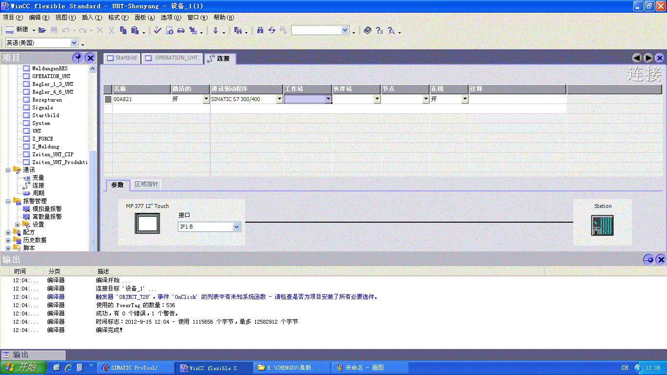Switch to the OPERATION_UHT editor tab

(172, 58)
